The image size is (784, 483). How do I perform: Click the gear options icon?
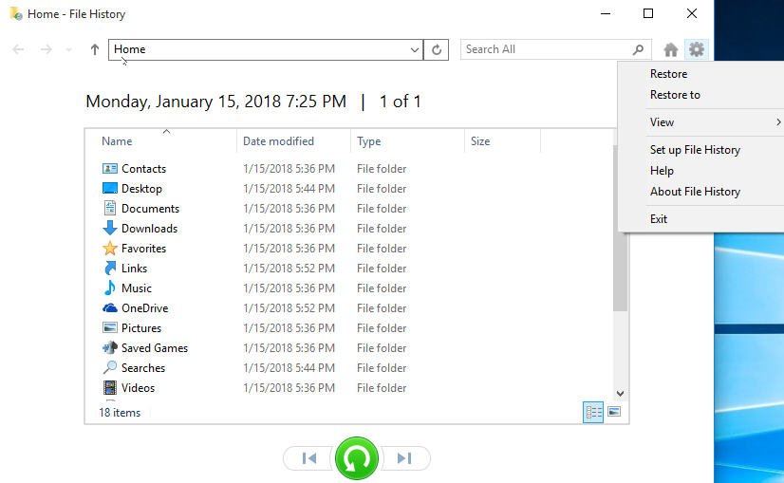pos(697,49)
